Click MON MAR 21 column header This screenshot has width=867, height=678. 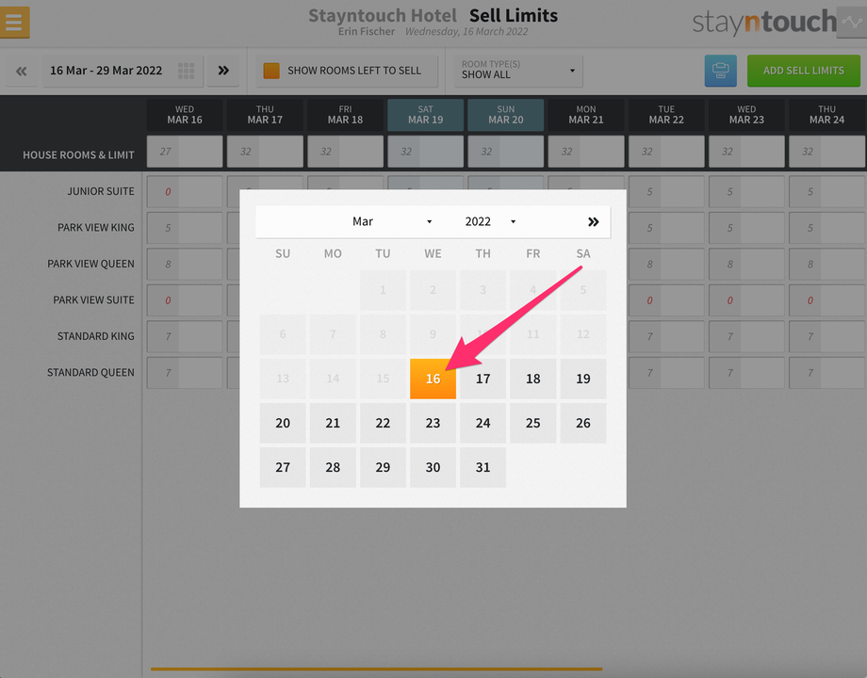(586, 115)
